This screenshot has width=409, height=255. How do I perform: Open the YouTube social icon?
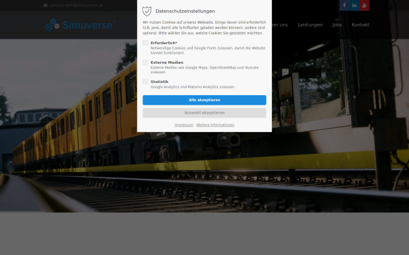pos(364,5)
